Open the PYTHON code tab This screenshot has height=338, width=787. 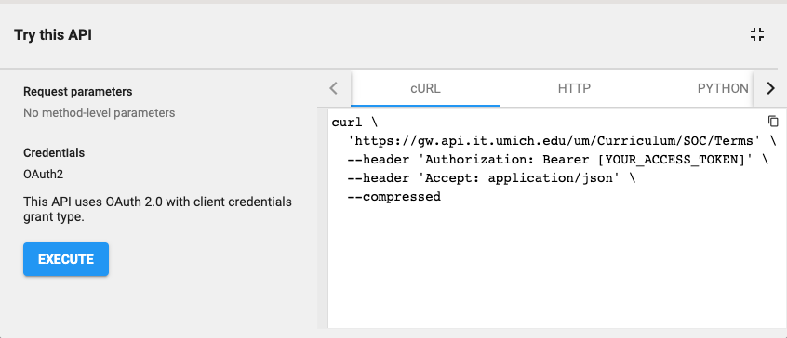(722, 88)
